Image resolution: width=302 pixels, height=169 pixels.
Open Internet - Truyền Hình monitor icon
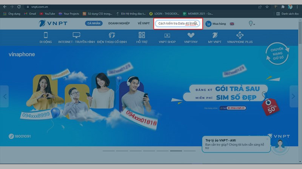(76, 35)
